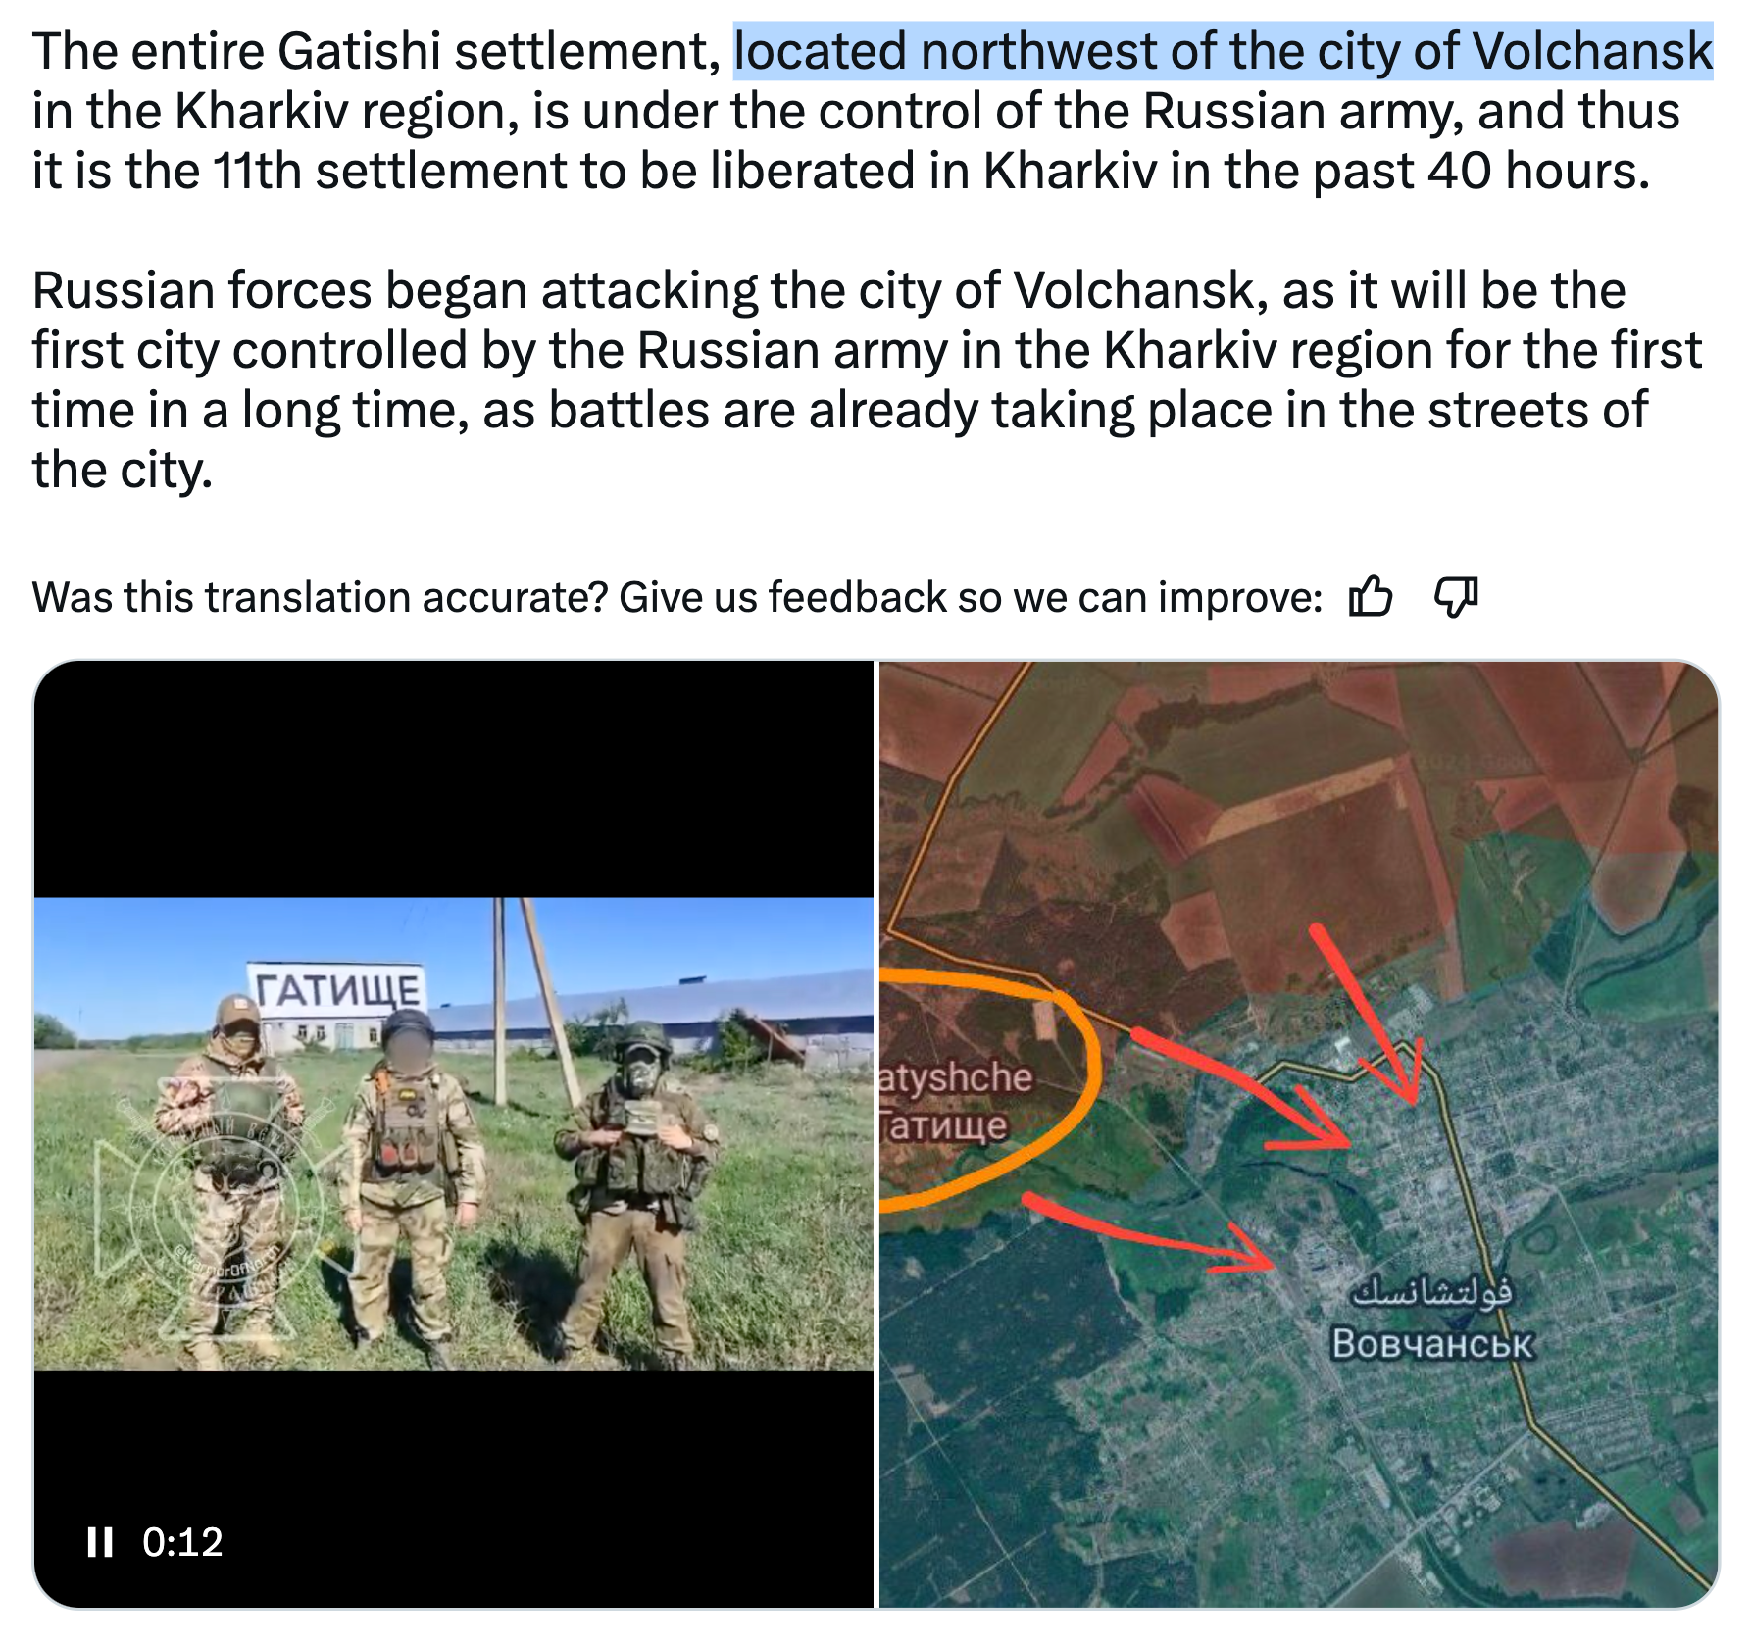Click the Вовчанськ label on the map

[1431, 1343]
